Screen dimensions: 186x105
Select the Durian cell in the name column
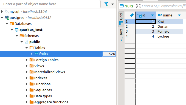click(x=169, y=26)
